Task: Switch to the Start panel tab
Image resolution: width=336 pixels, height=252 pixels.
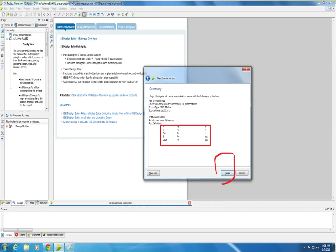Action: 6,203
